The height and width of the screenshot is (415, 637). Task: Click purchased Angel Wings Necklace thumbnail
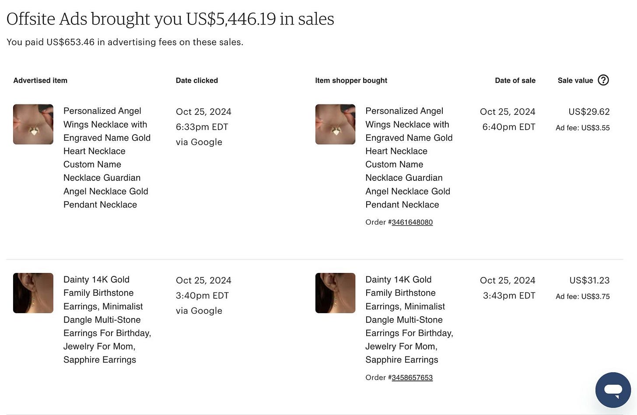335,125
